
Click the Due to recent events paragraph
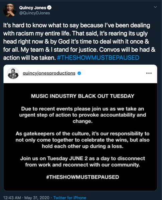(x=83, y=115)
